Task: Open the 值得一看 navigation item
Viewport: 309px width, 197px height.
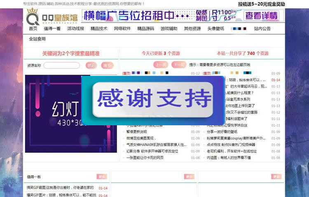Action: click(x=52, y=28)
